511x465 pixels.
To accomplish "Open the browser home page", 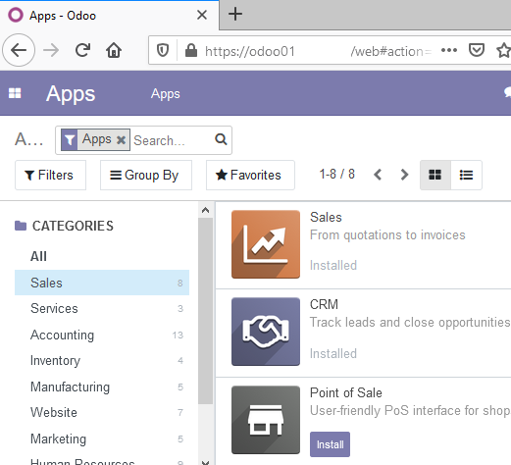I will 114,50.
